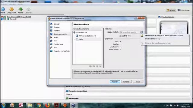Screen dimensions: 193x108
Task: Click the Ayuda button in dialog
Action: pyautogui.click(x=138, y=82)
